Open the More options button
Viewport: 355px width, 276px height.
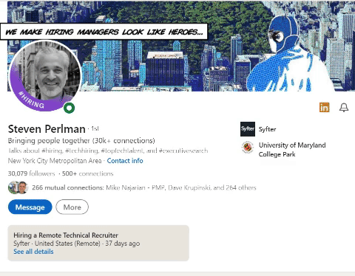(72, 207)
